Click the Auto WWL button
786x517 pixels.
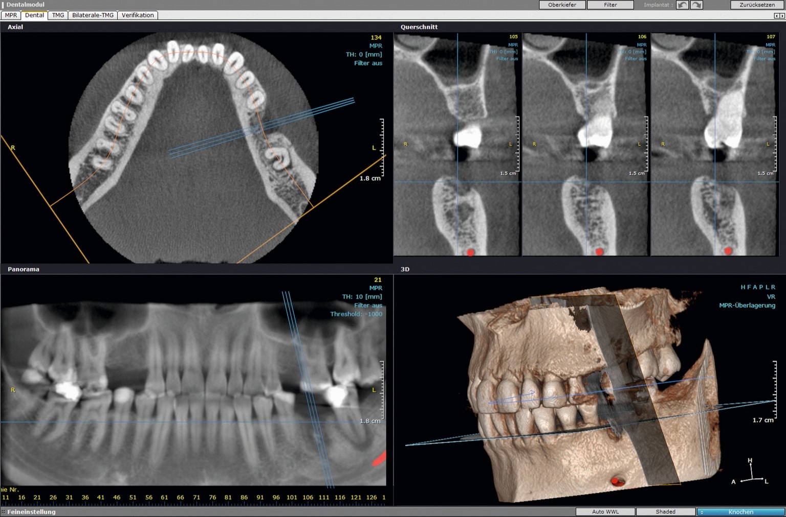(605, 511)
